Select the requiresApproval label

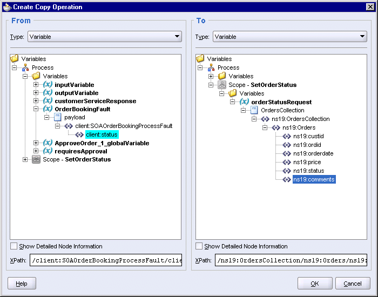[x=81, y=151]
